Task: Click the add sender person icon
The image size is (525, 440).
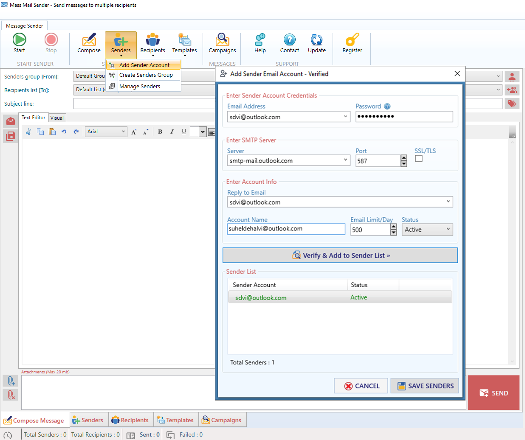Action: tap(512, 77)
